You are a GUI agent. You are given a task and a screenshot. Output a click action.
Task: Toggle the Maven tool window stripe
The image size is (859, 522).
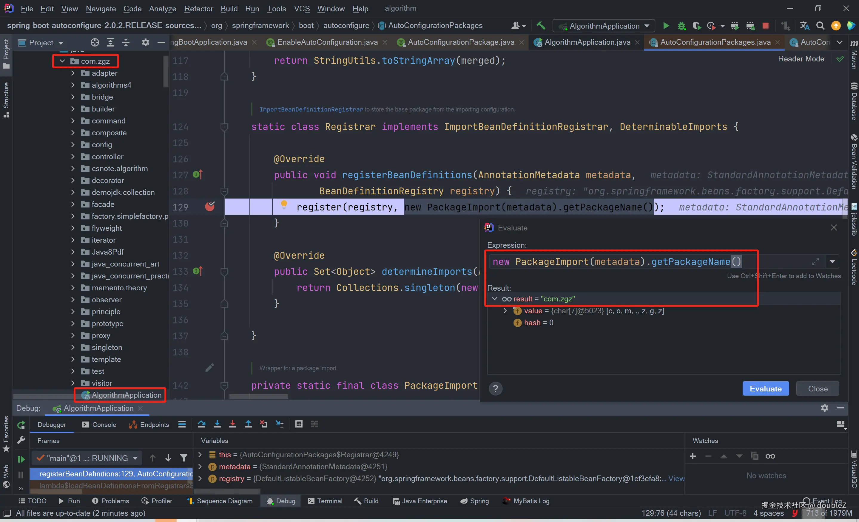click(854, 56)
